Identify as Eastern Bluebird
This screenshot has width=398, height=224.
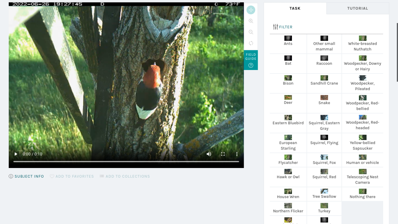288,123
